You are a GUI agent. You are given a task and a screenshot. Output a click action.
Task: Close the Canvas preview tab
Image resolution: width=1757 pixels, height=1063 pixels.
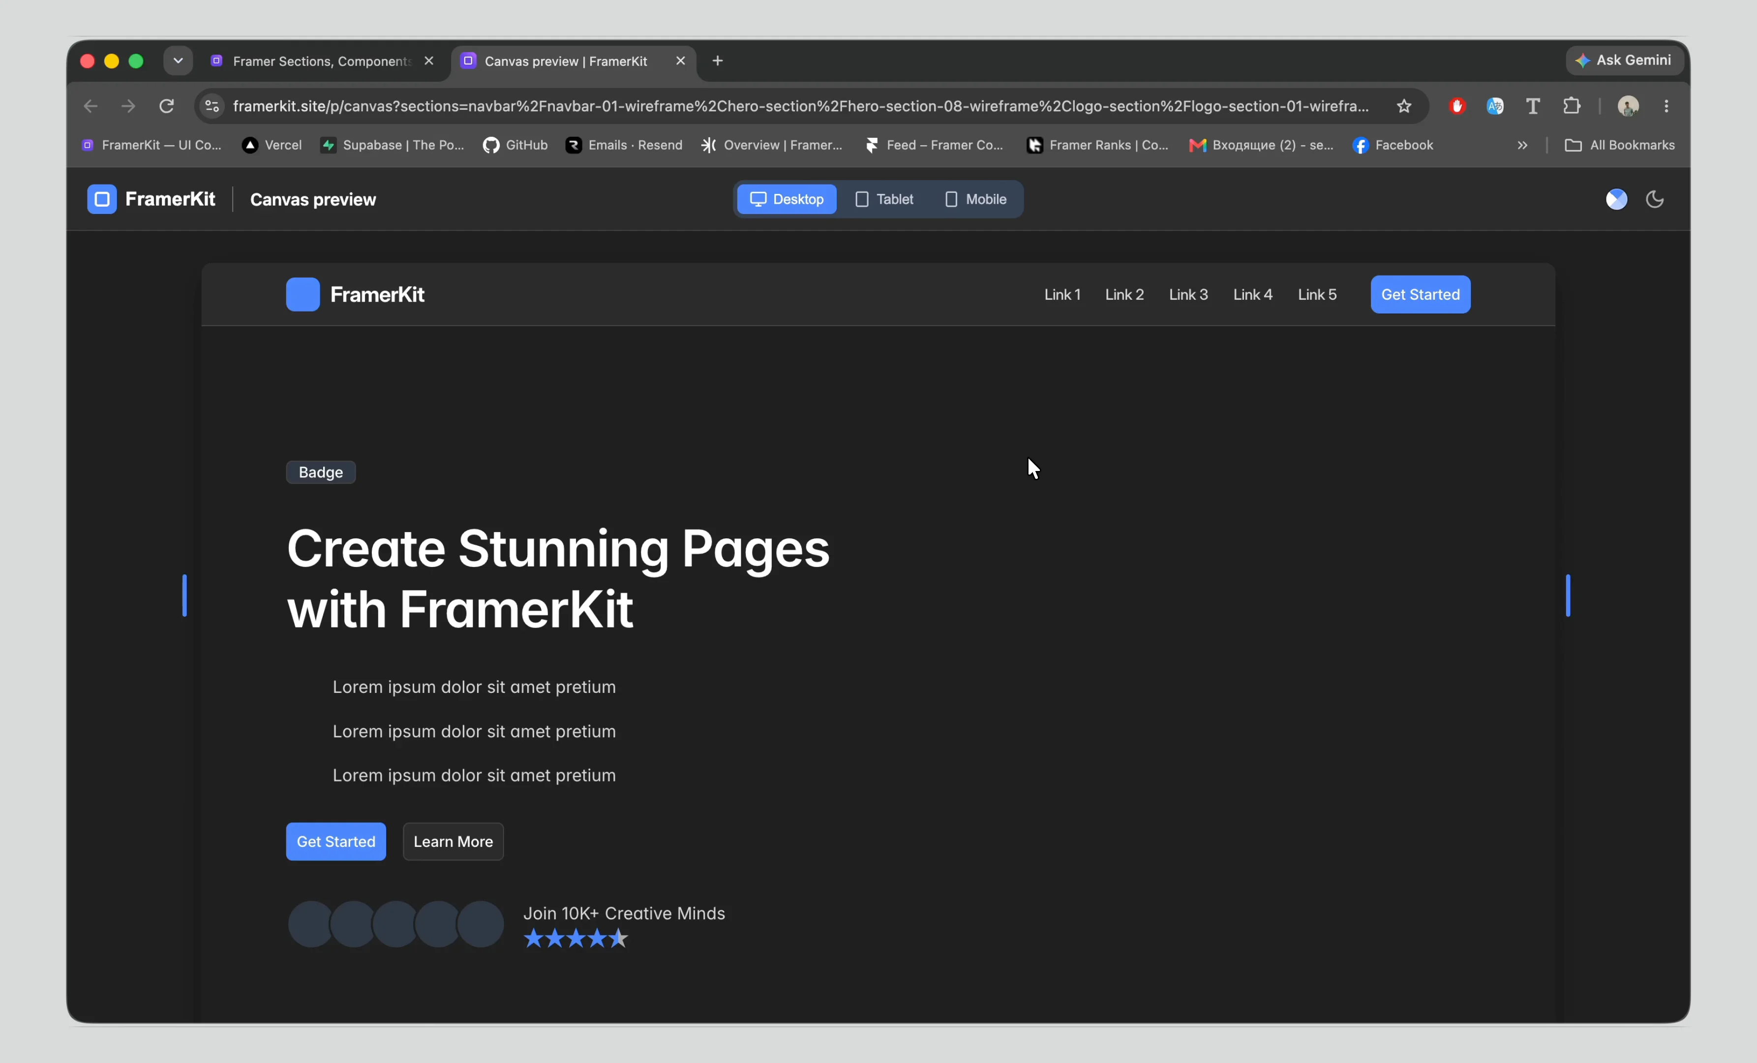point(680,61)
